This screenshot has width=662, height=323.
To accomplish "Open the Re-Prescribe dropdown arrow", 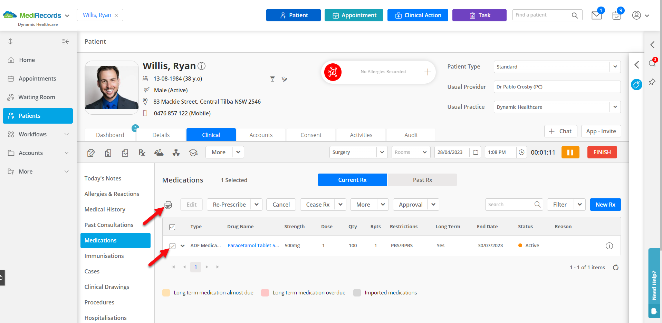I will pos(257,205).
